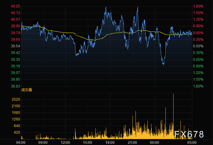Click the red 1.80% percent label

198,6
